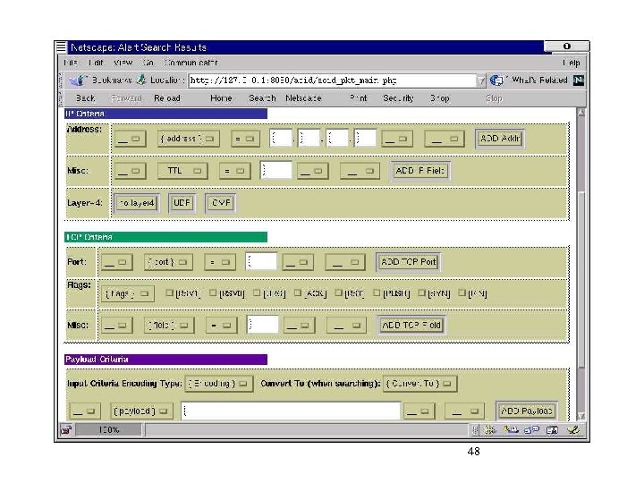Check the [RSV1] TCP flag box

169,292
